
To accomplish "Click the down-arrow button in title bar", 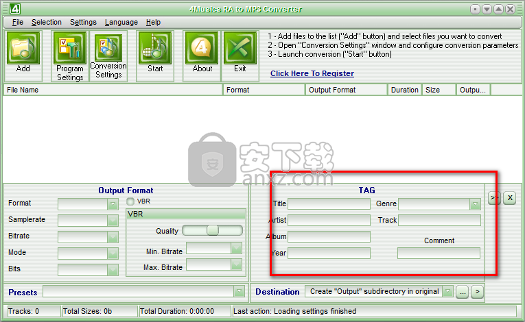I will [487, 10].
